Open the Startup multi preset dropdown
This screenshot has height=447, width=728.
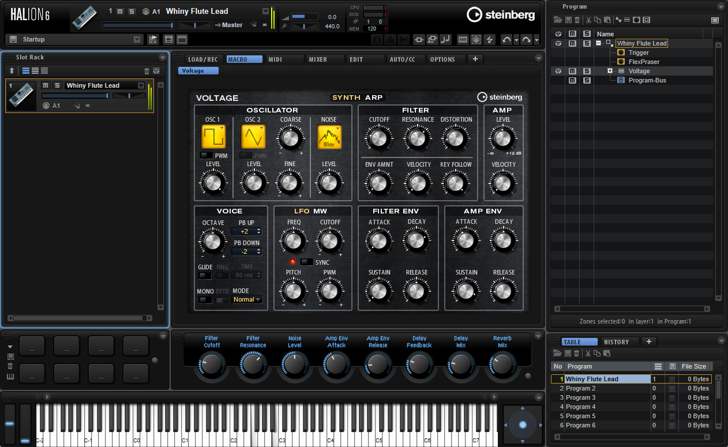click(x=137, y=39)
